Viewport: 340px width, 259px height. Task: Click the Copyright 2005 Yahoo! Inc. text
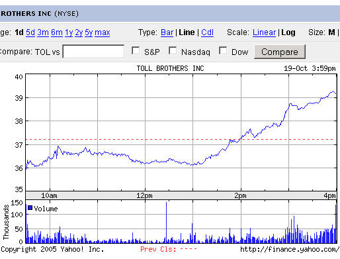click(x=52, y=249)
